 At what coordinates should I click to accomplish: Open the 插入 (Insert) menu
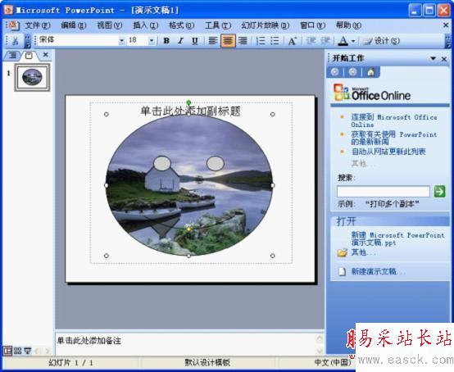145,25
